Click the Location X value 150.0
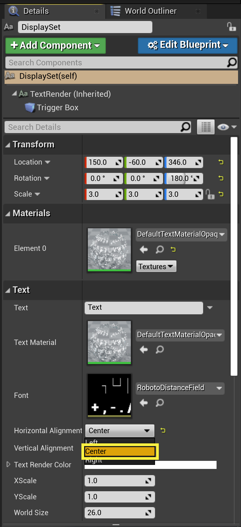Viewport: 241px width, 527px height. click(x=104, y=162)
